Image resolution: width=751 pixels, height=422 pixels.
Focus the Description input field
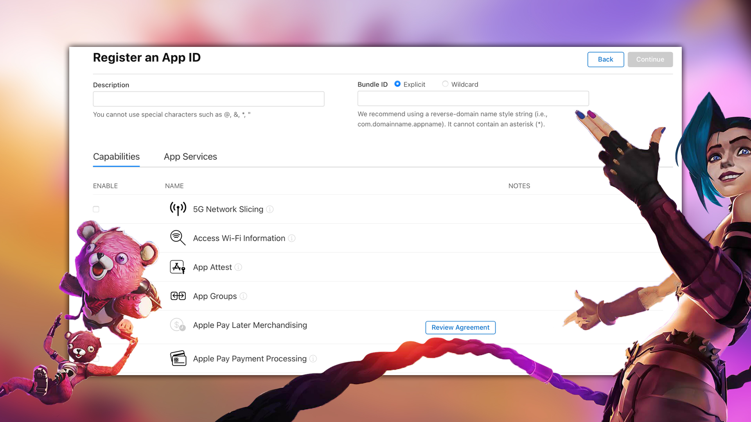click(x=208, y=99)
